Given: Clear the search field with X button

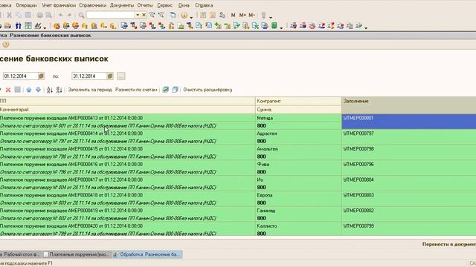Looking at the screenshot, I should click(x=144, y=15).
